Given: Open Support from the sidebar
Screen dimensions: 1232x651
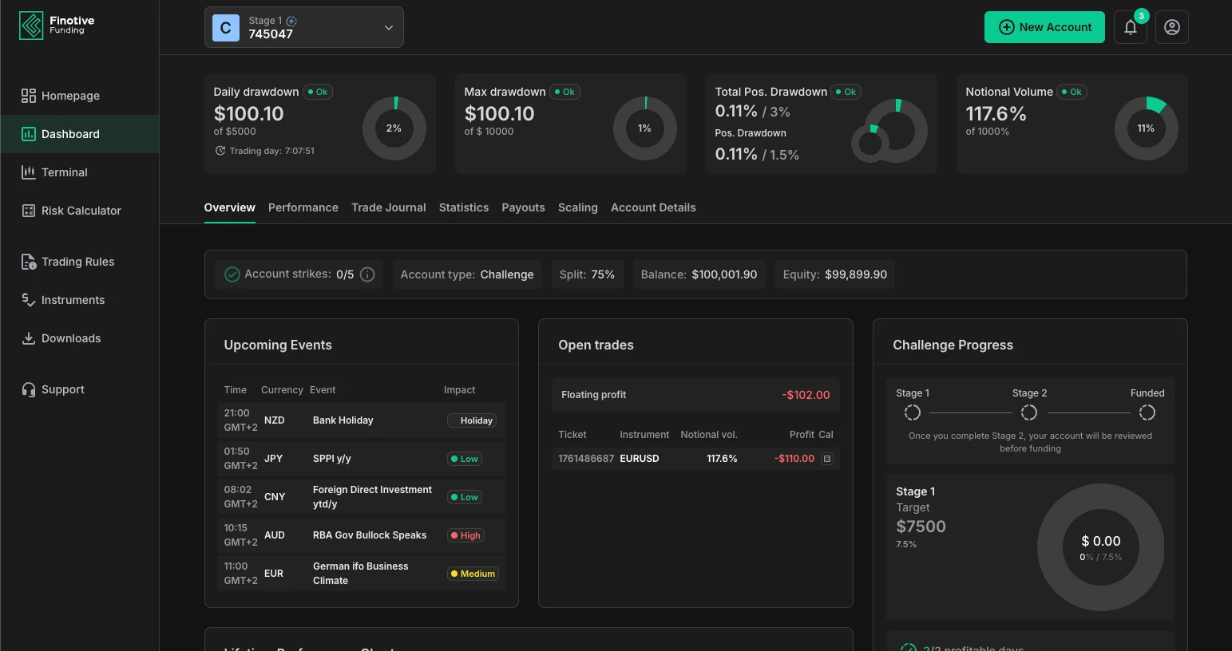Looking at the screenshot, I should pos(62,389).
